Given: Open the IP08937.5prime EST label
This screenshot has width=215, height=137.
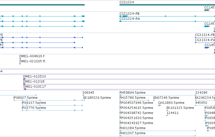Looking at the screenshot, I should 26,98.
